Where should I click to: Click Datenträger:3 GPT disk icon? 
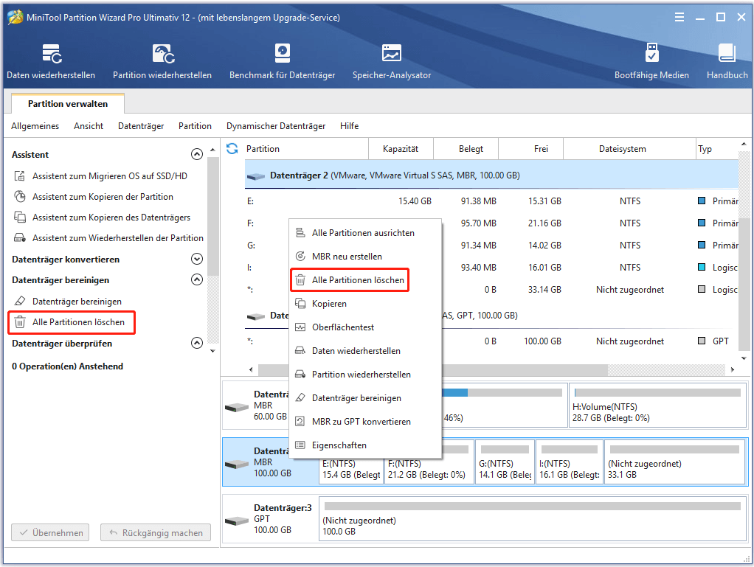(237, 521)
